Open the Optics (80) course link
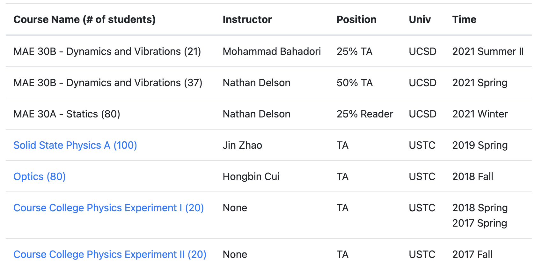 [x=40, y=176]
